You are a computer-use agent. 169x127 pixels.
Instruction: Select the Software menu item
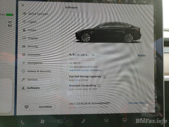click(31, 88)
